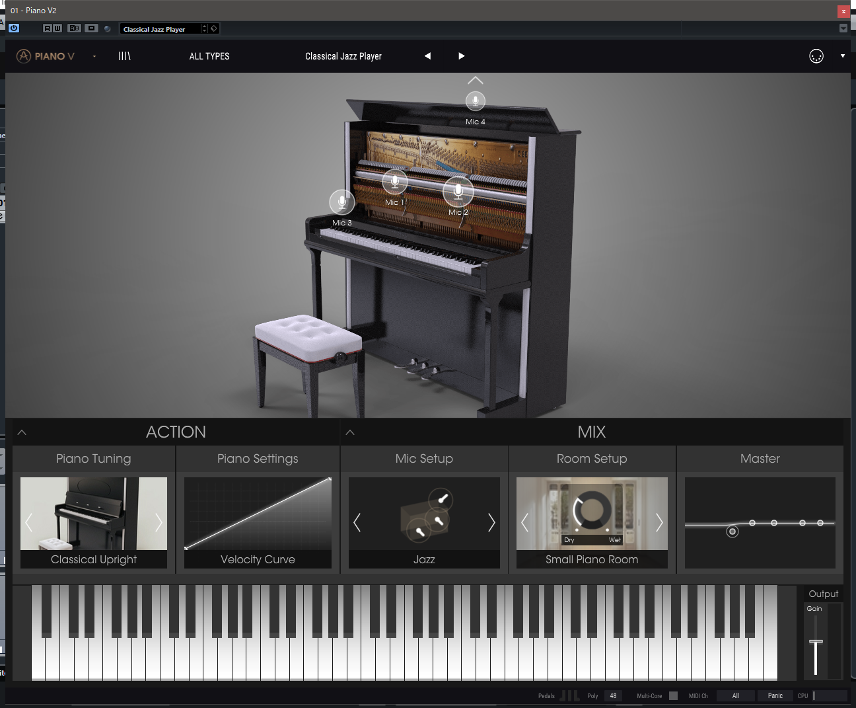Viewport: 856px width, 708px height.
Task: Open the top-right Piano V options arrow
Action: [842, 56]
